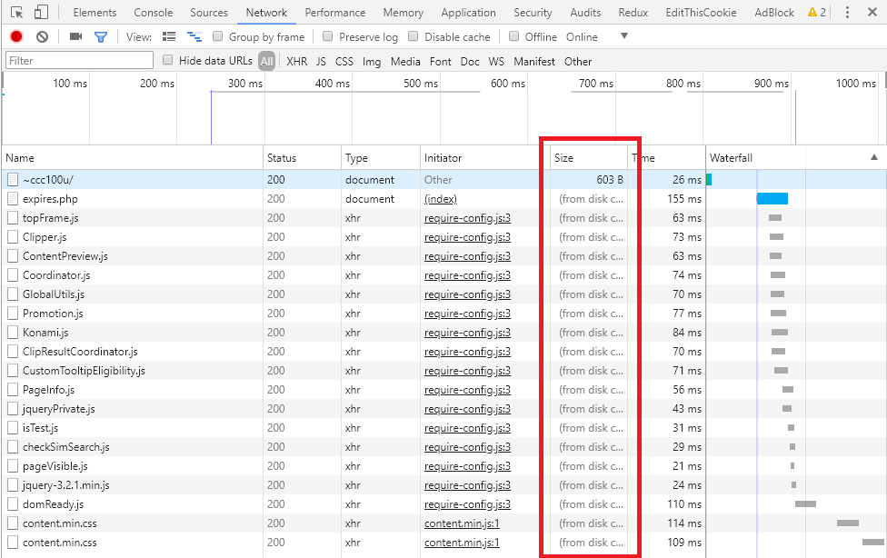Image resolution: width=887 pixels, height=558 pixels.
Task: Check the Disable cache option
Action: (414, 37)
